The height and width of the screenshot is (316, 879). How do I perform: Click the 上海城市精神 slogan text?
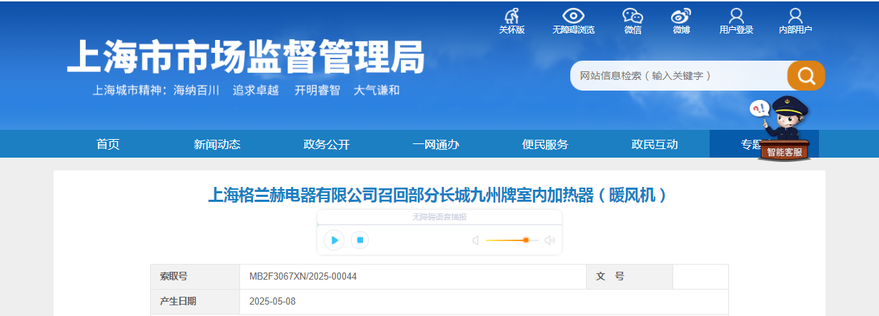[x=246, y=91]
